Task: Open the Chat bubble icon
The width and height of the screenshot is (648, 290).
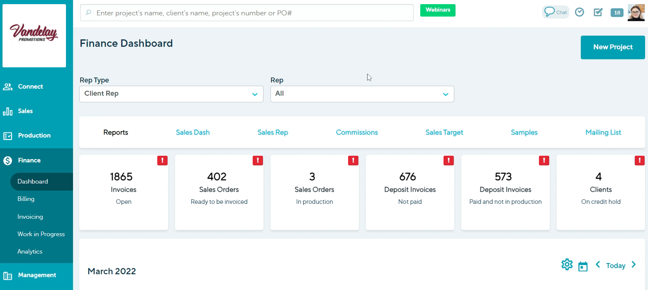Action: point(555,12)
